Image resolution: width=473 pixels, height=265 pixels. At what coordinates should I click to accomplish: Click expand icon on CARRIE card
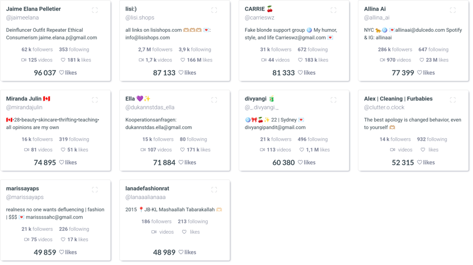pyautogui.click(x=334, y=10)
